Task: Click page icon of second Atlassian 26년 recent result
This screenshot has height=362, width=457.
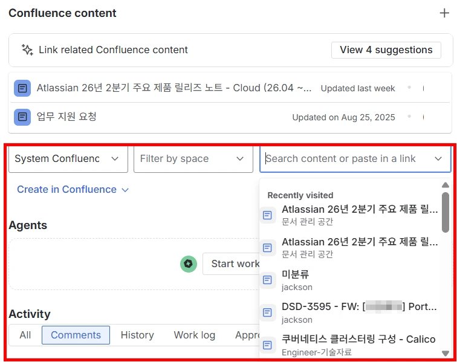Action: point(267,248)
